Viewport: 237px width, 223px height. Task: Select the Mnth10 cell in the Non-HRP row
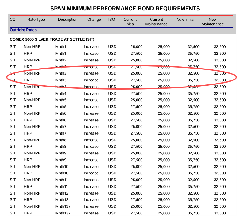tap(62, 167)
